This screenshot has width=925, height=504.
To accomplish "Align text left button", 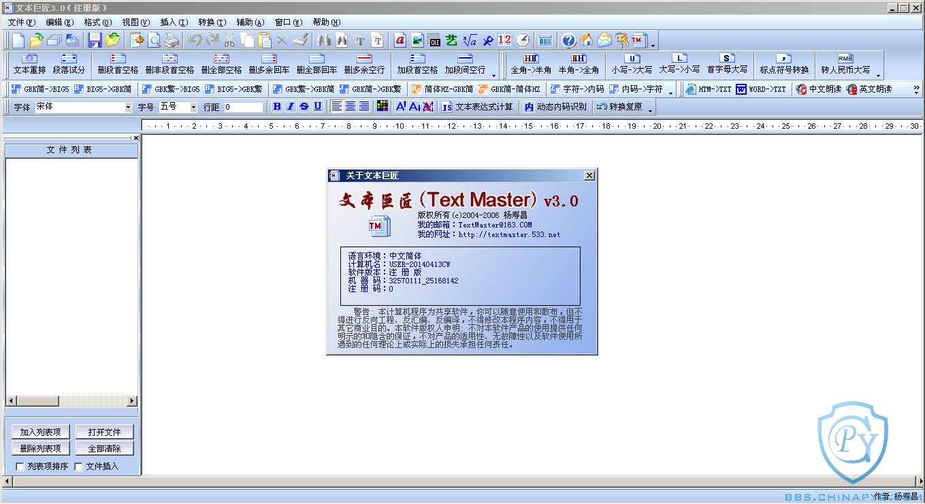I will (x=337, y=106).
